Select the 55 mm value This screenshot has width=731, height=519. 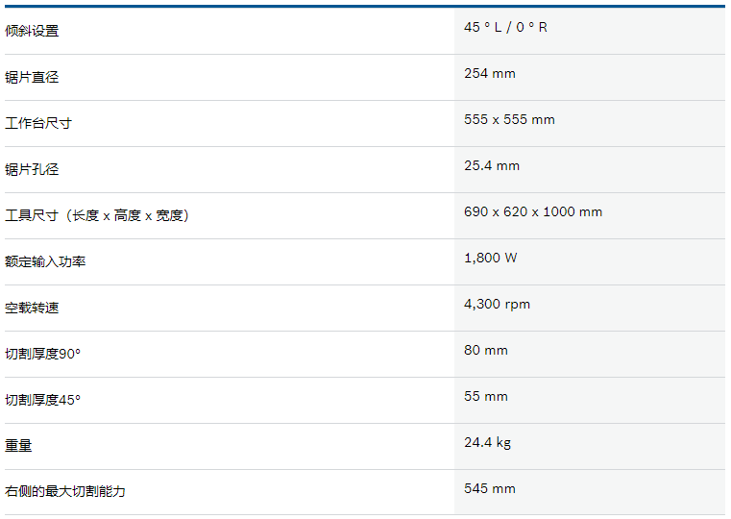click(x=485, y=396)
